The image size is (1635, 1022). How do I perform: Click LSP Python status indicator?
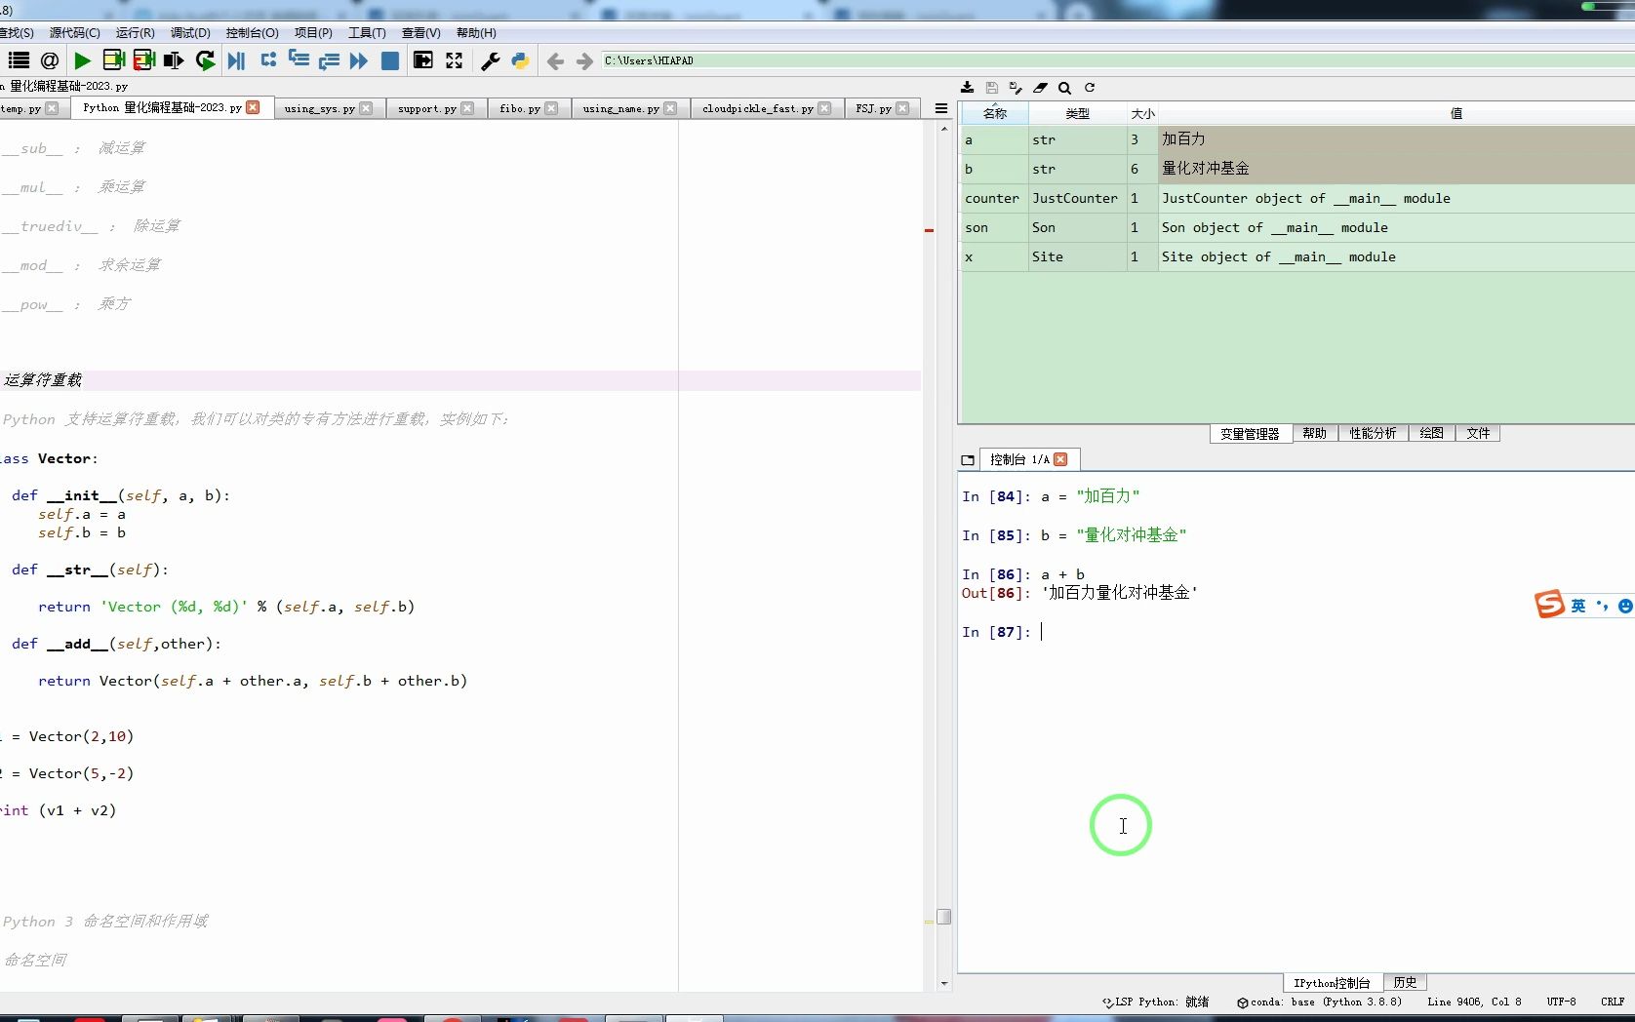click(x=1156, y=1002)
